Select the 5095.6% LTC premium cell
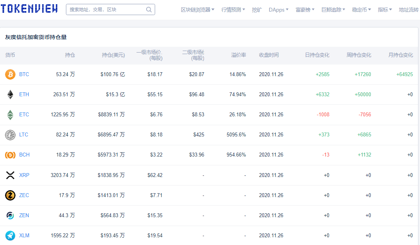Viewport: 420px width, 245px height. pyautogui.click(x=236, y=134)
